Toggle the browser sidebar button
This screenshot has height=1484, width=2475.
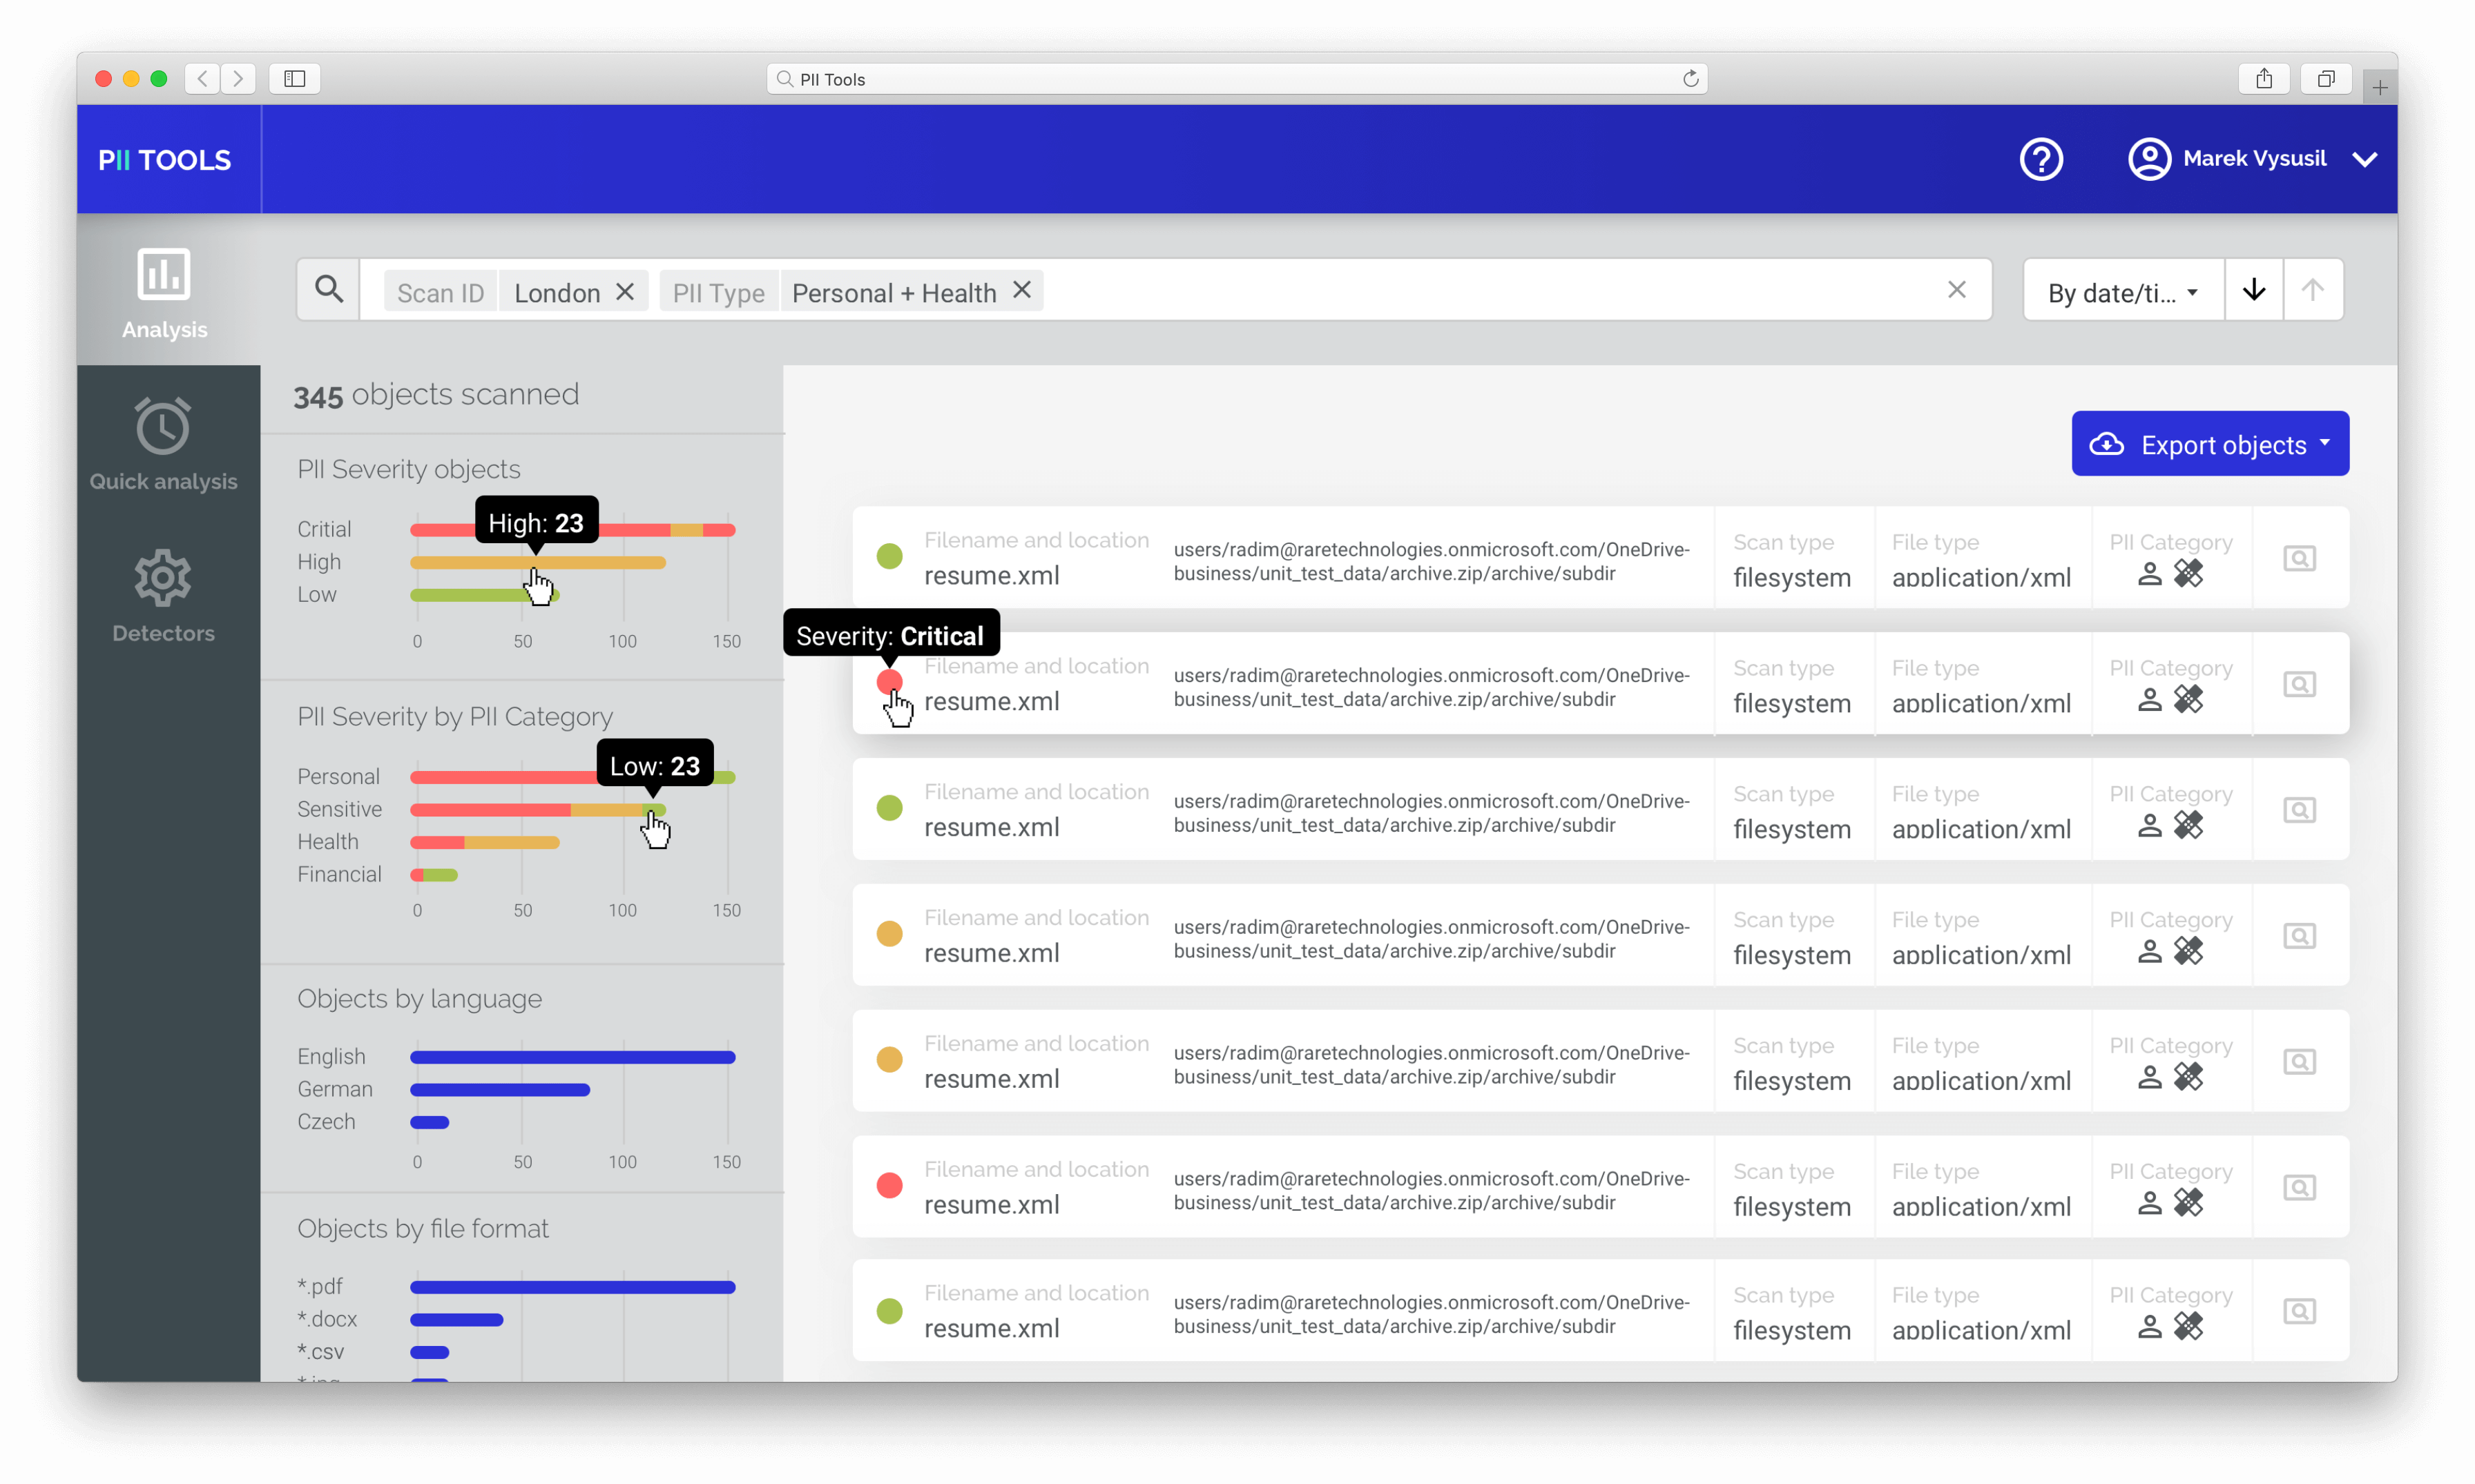point(295,79)
